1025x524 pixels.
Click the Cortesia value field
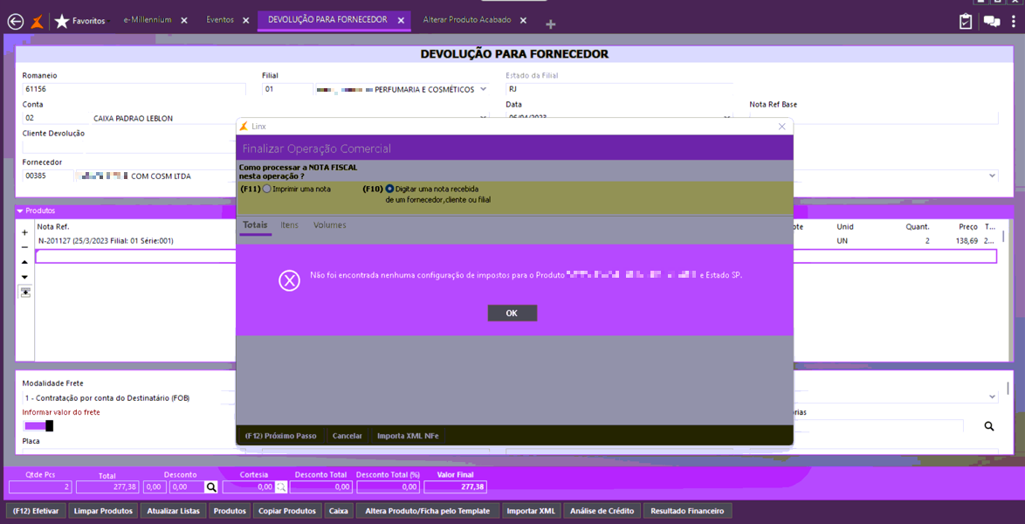[x=249, y=486]
